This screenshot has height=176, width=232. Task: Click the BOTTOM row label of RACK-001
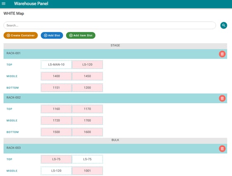coord(12,88)
